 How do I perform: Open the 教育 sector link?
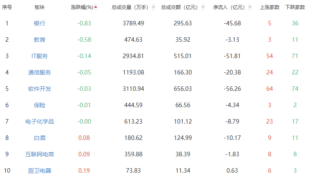click(39, 40)
